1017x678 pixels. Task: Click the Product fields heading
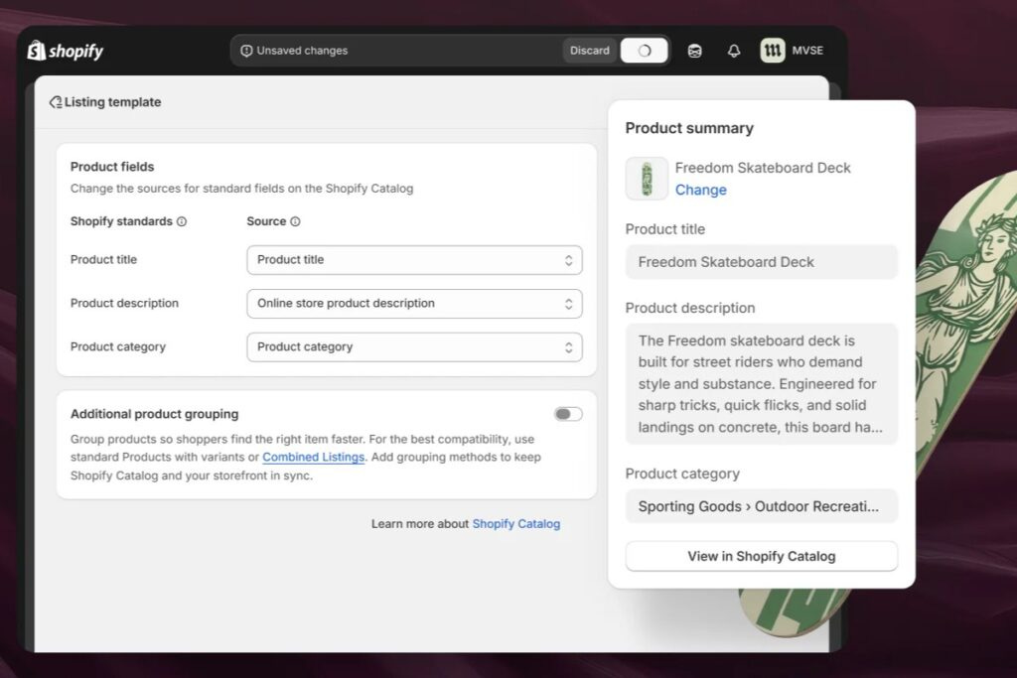coord(112,167)
